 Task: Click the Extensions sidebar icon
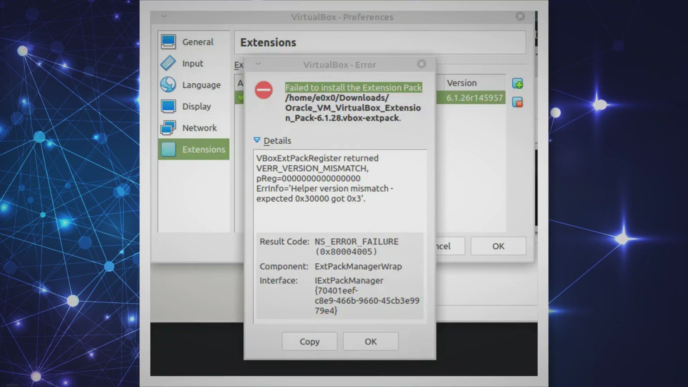(168, 149)
